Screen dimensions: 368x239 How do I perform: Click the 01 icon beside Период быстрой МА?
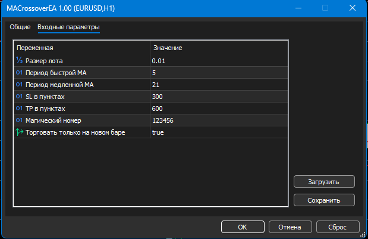(19, 73)
